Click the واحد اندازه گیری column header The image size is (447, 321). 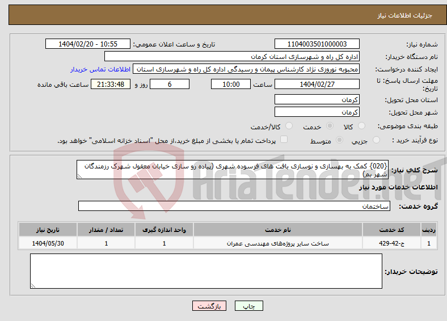pos(164,230)
